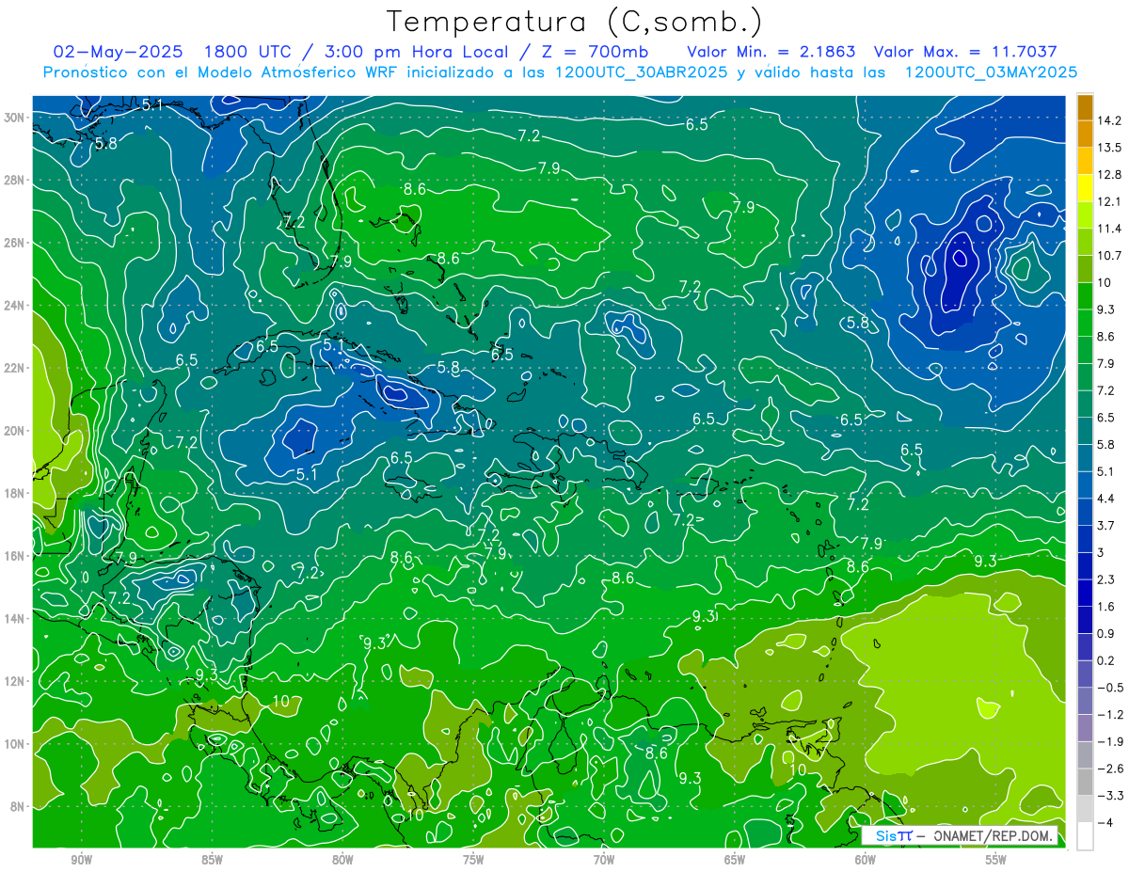Click the purple swatch between -1.9 and -1.2
The width and height of the screenshot is (1129, 872).
tap(1085, 728)
